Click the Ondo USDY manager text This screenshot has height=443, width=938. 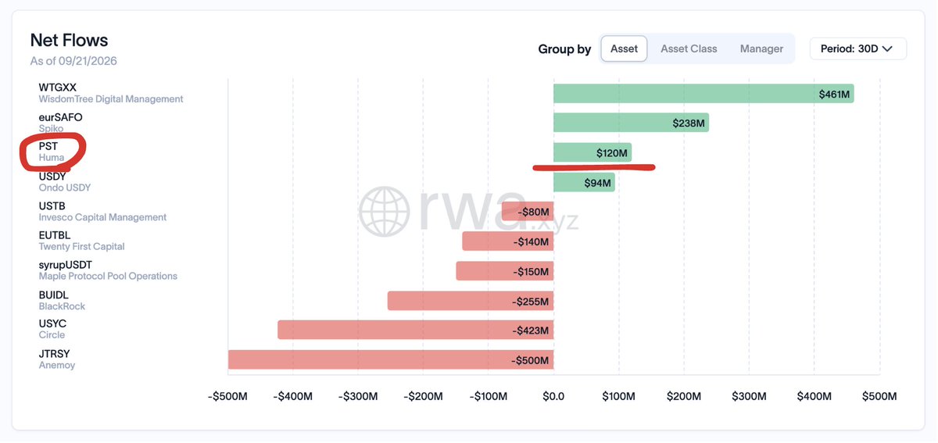[65, 188]
